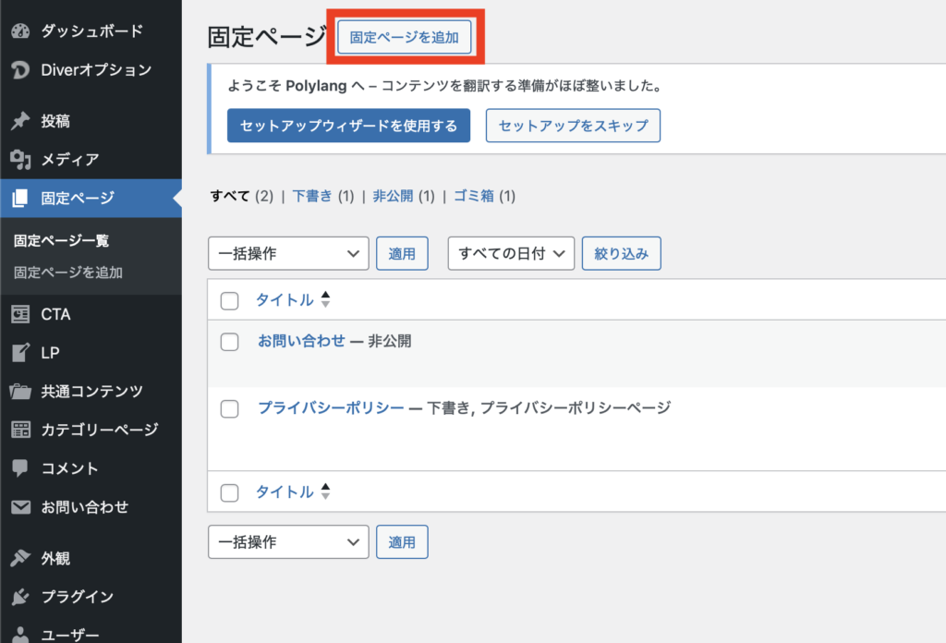
Task: Click the Diver options D icon
Action: tap(20, 70)
